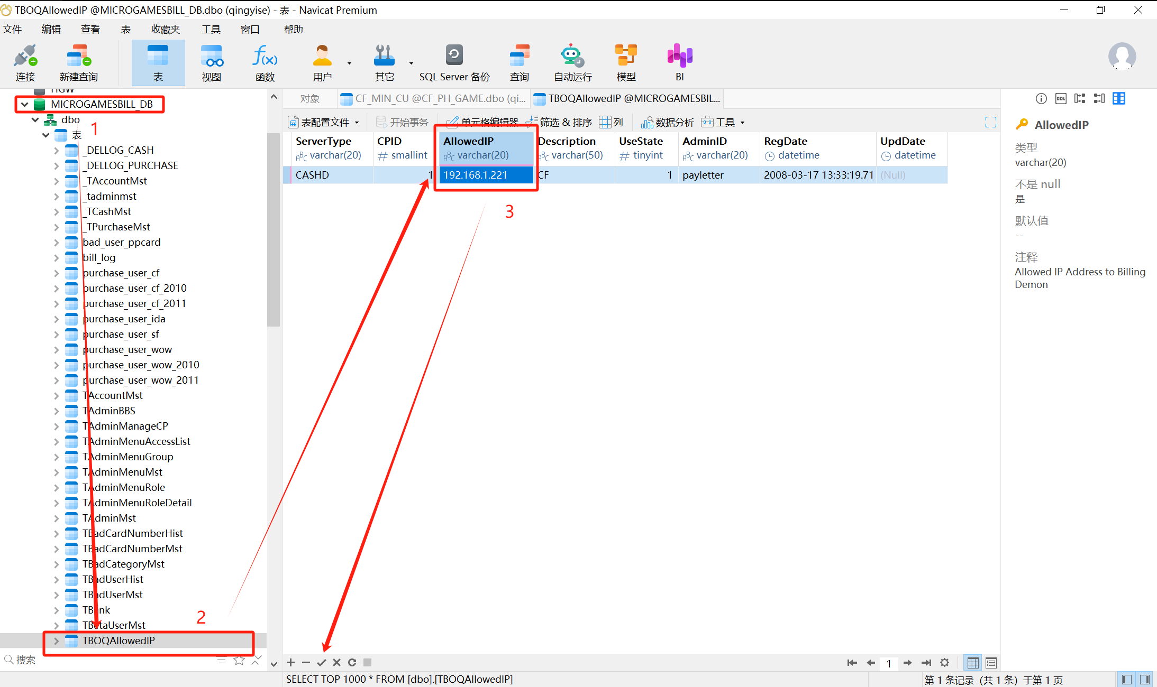The image size is (1157, 687).
Task: Click the refresh icon in bottom bar
Action: (352, 662)
